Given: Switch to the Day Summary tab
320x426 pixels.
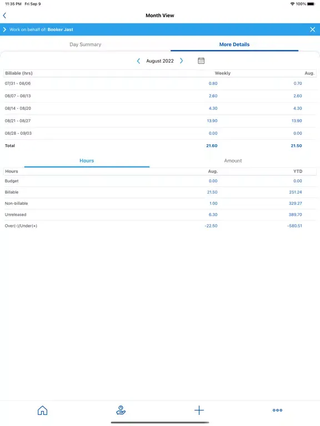Looking at the screenshot, I should 85,44.
